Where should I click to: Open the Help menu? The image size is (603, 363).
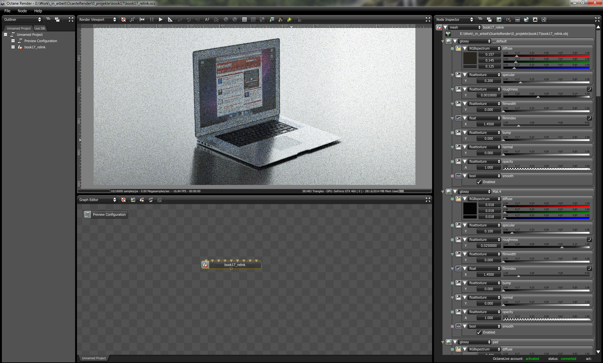[x=38, y=11]
